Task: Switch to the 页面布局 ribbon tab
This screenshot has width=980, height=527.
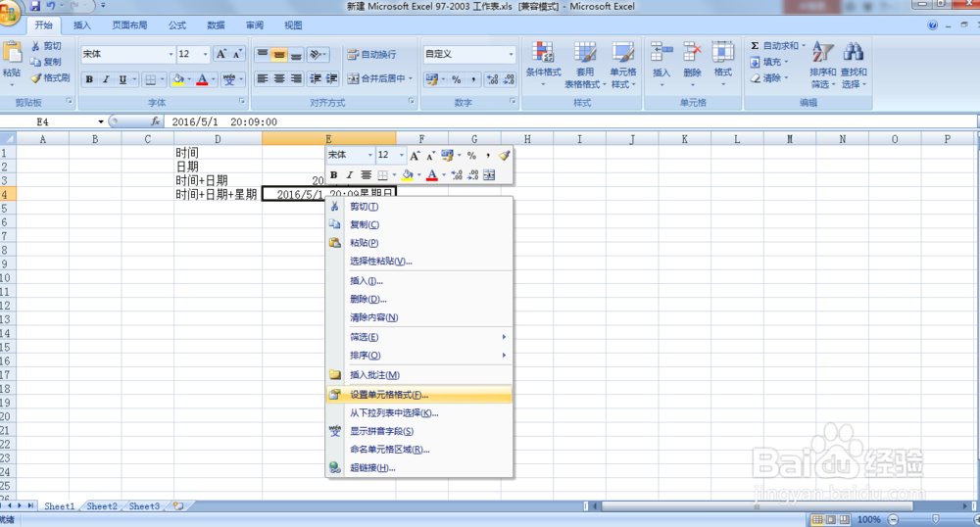Action: 129,24
